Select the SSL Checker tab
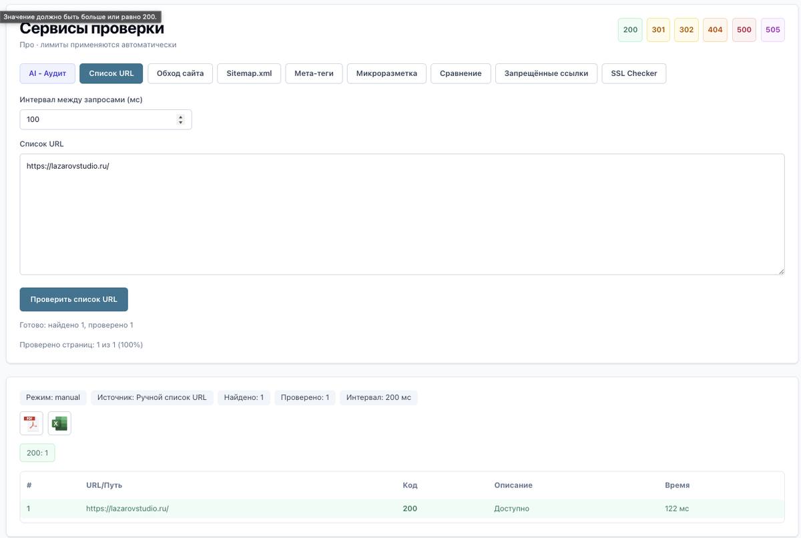The width and height of the screenshot is (801, 538). point(634,73)
